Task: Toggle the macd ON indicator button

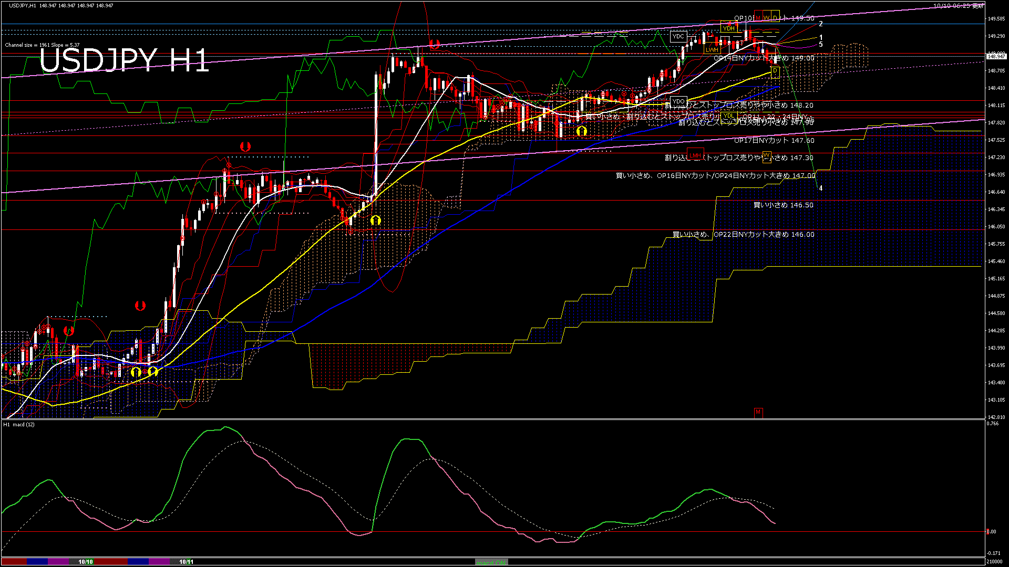Action: 491,562
